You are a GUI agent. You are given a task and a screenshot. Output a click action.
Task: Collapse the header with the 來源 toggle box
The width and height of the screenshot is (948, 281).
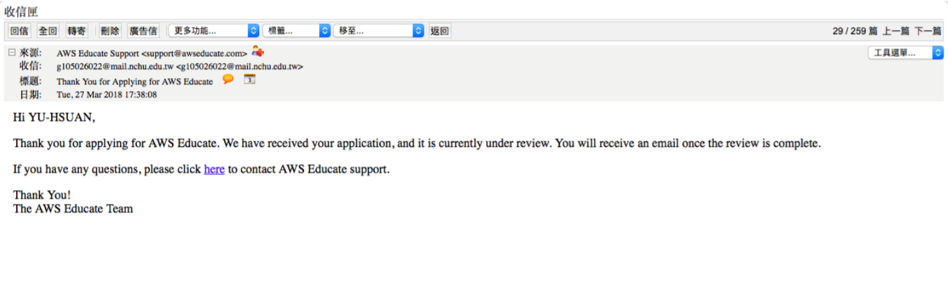(x=11, y=52)
